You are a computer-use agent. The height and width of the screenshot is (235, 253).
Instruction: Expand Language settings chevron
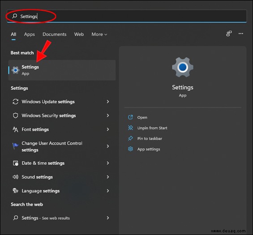(108, 191)
